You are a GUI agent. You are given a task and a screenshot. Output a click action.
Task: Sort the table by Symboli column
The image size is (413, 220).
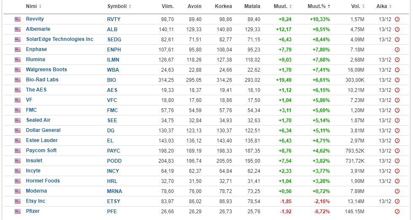[119, 6]
